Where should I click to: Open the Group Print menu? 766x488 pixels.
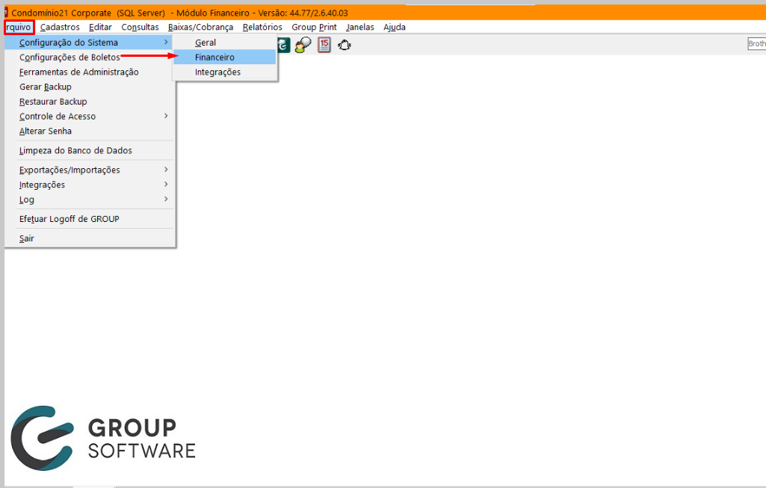pos(314,28)
